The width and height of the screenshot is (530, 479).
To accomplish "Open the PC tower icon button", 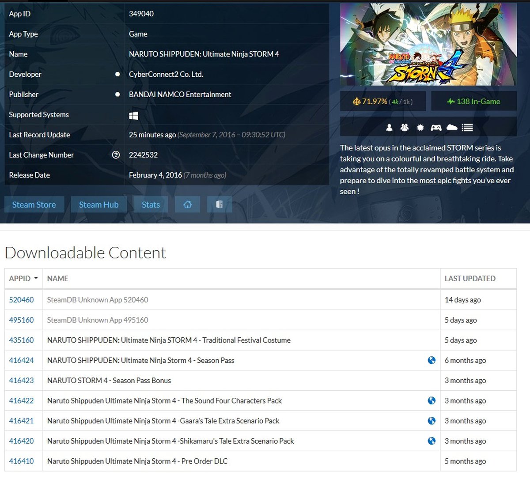I will tap(219, 204).
